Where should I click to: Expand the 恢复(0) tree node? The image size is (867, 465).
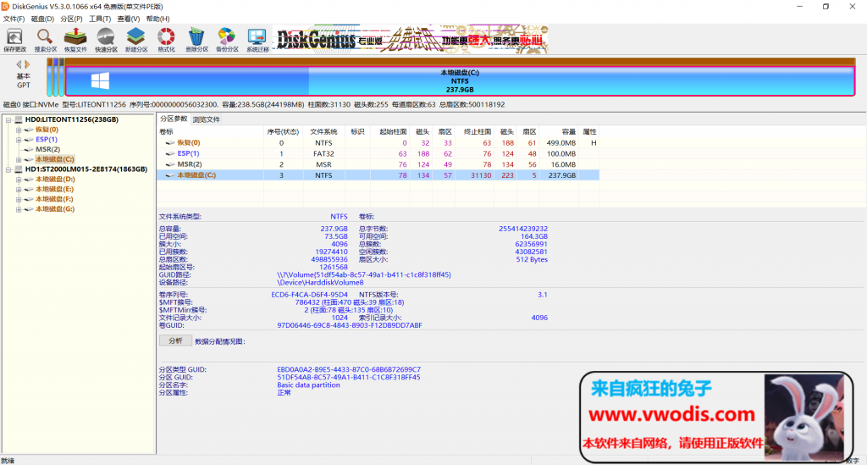[x=19, y=130]
